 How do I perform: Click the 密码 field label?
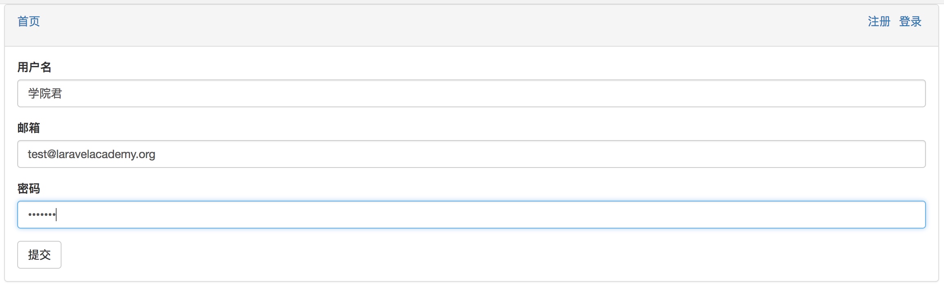coord(29,188)
